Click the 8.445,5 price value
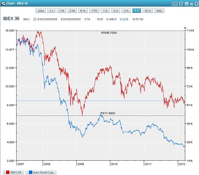199x175 pixels. tap(111, 19)
